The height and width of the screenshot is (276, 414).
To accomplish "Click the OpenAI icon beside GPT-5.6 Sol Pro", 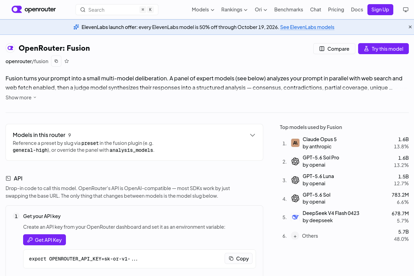I will [295, 161].
